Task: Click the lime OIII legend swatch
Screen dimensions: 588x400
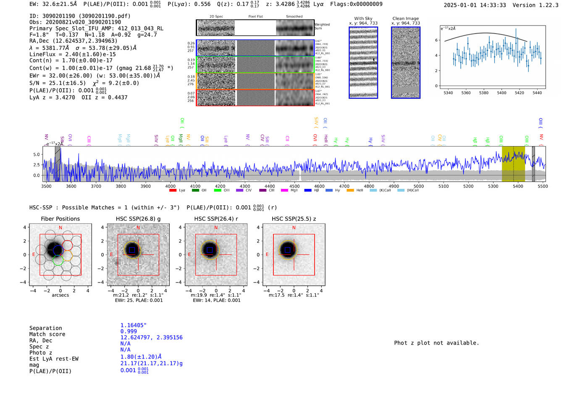Action: coord(218,191)
